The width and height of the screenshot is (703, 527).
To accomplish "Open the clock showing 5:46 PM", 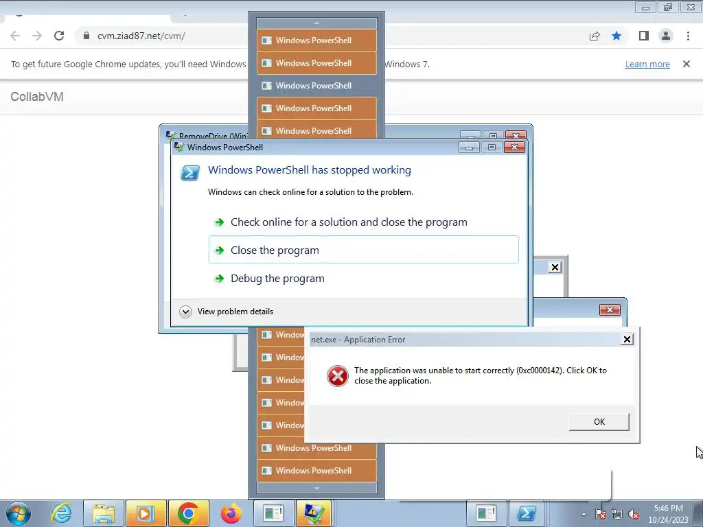I will coord(668,514).
